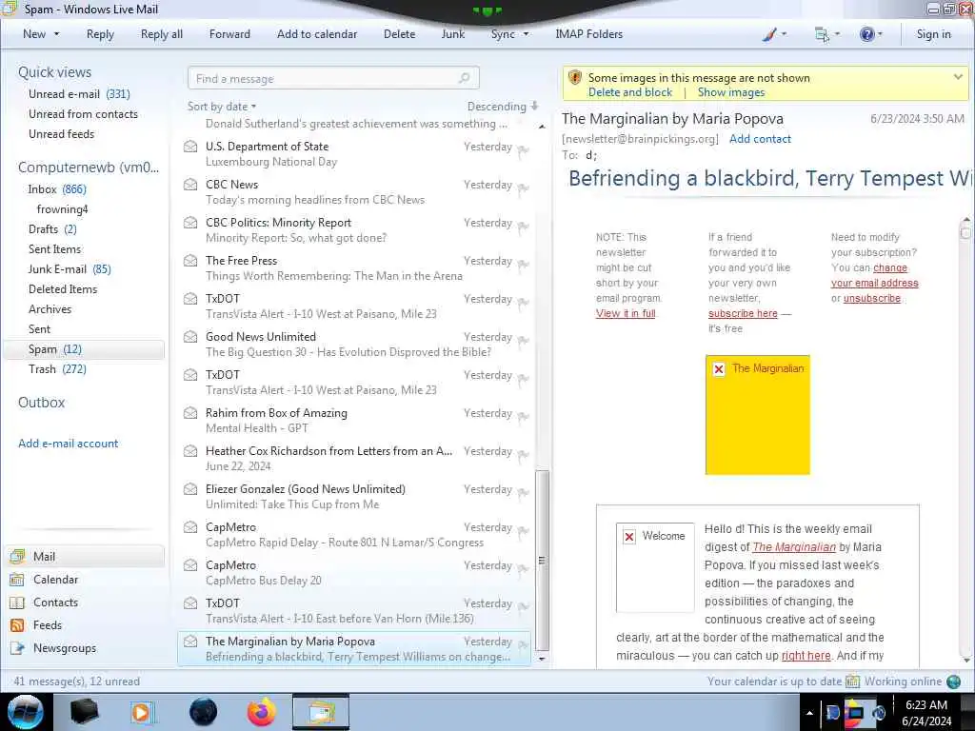975x731 pixels.
Task: Flag the CapMetro Bus Delay 20 message
Action: (523, 569)
